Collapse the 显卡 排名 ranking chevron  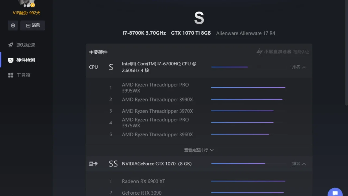pos(304,164)
